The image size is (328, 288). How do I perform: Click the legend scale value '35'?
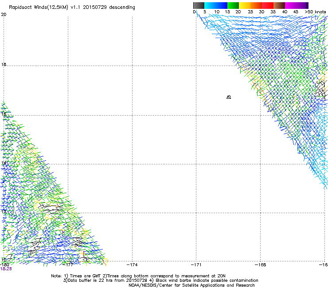coord(273,12)
